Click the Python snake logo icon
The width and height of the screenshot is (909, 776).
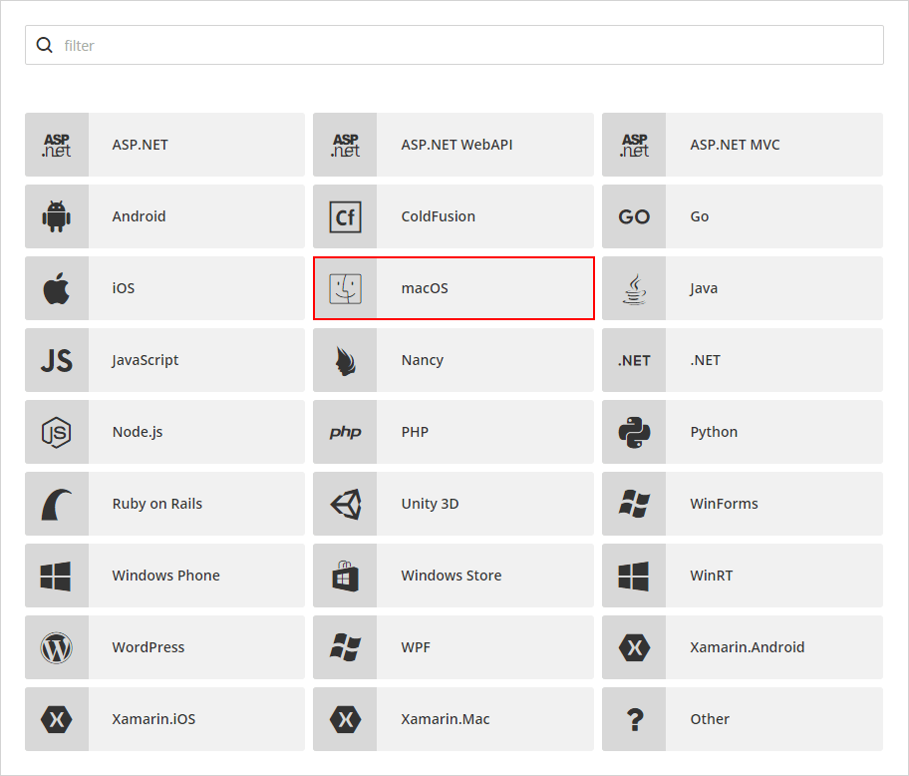pos(634,432)
